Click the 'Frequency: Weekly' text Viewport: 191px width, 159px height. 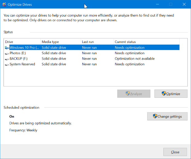click(23, 130)
